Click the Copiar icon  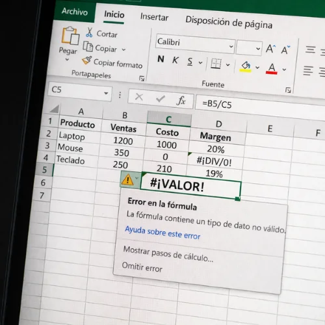[88, 46]
